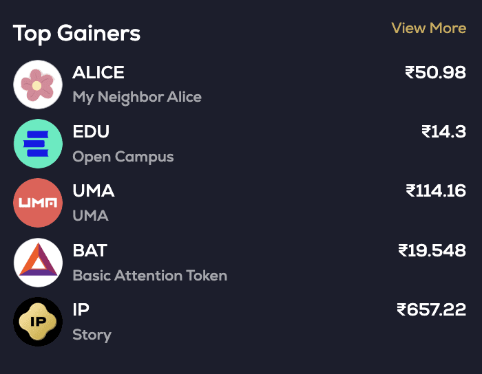This screenshot has width=482, height=374.
Task: Click the red UMA coin icon
Action: click(38, 203)
